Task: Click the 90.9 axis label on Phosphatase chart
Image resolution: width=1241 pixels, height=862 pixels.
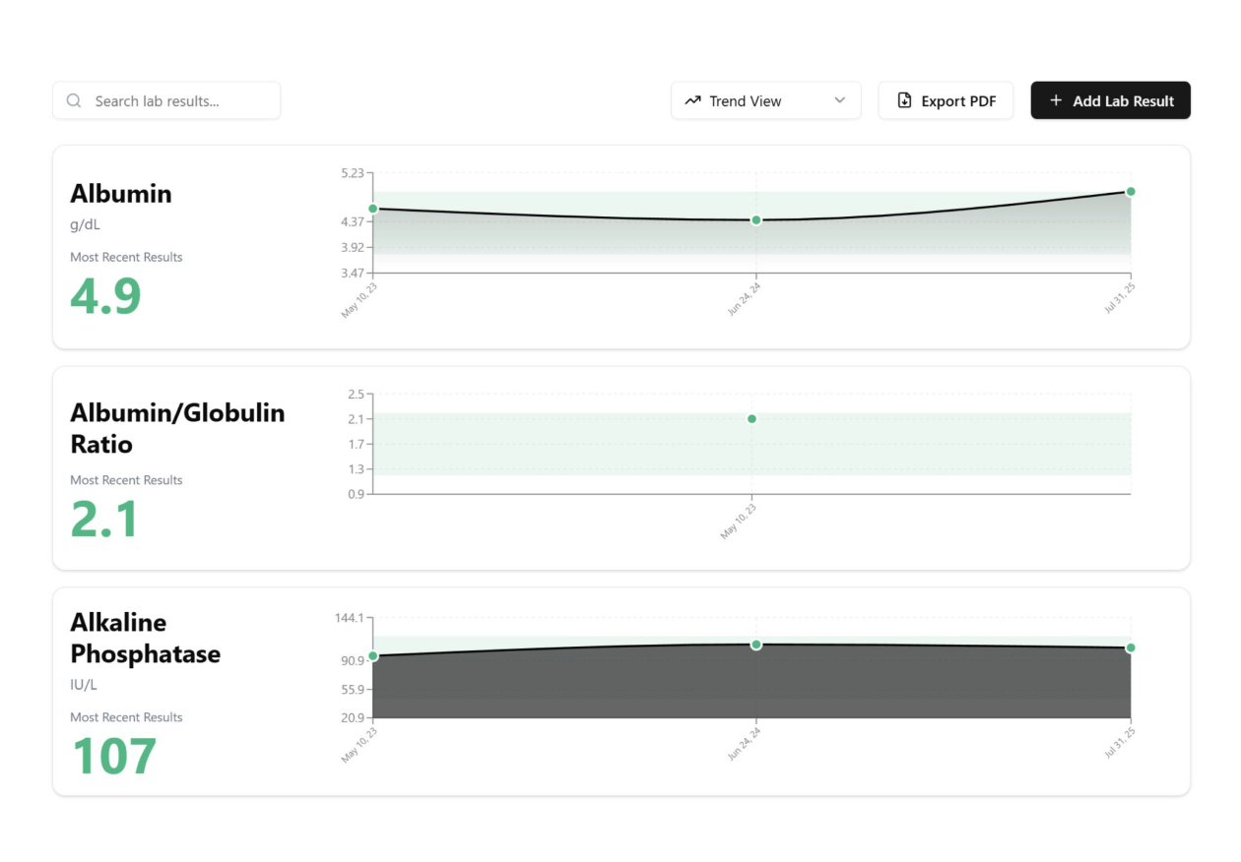Action: [352, 660]
